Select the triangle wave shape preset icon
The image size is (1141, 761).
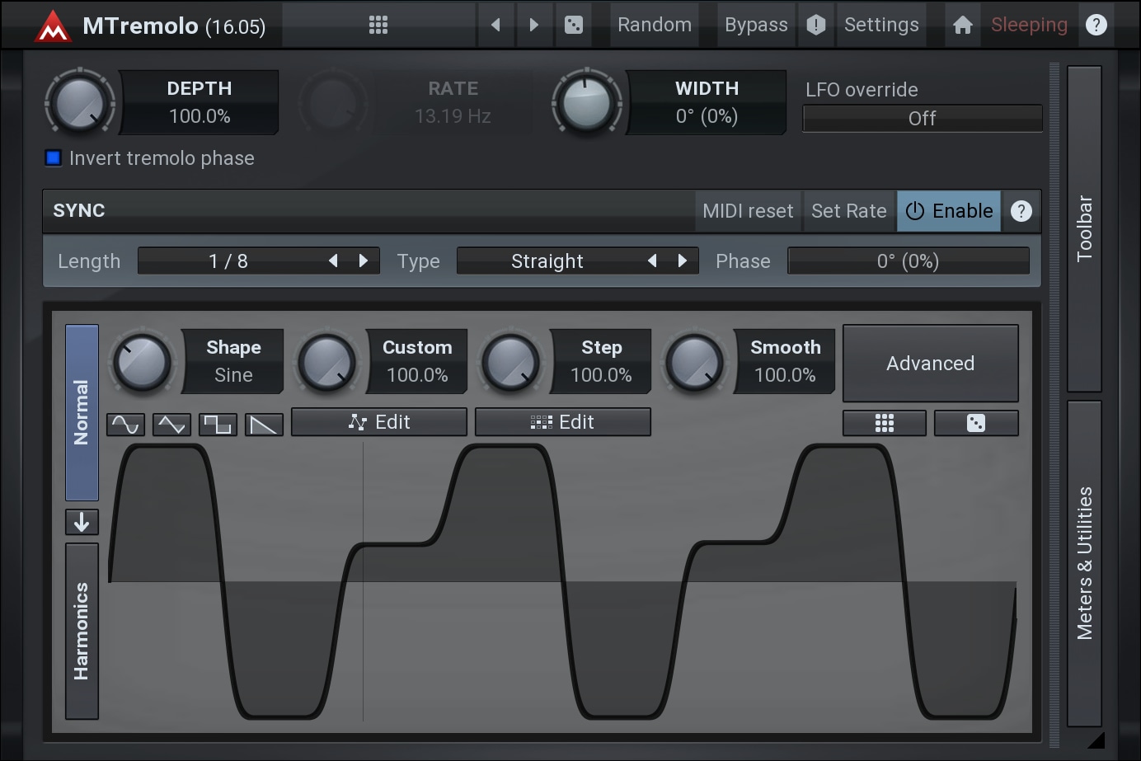(x=171, y=425)
